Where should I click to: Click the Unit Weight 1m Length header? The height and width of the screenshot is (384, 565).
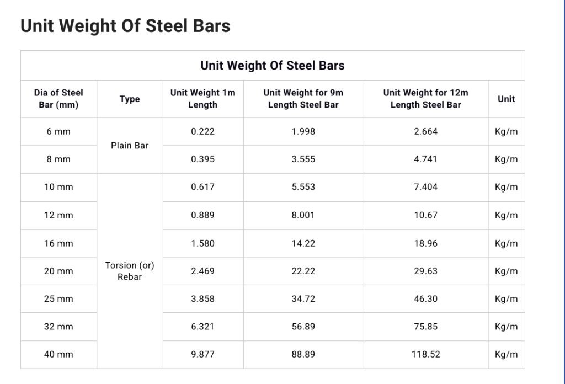point(203,99)
